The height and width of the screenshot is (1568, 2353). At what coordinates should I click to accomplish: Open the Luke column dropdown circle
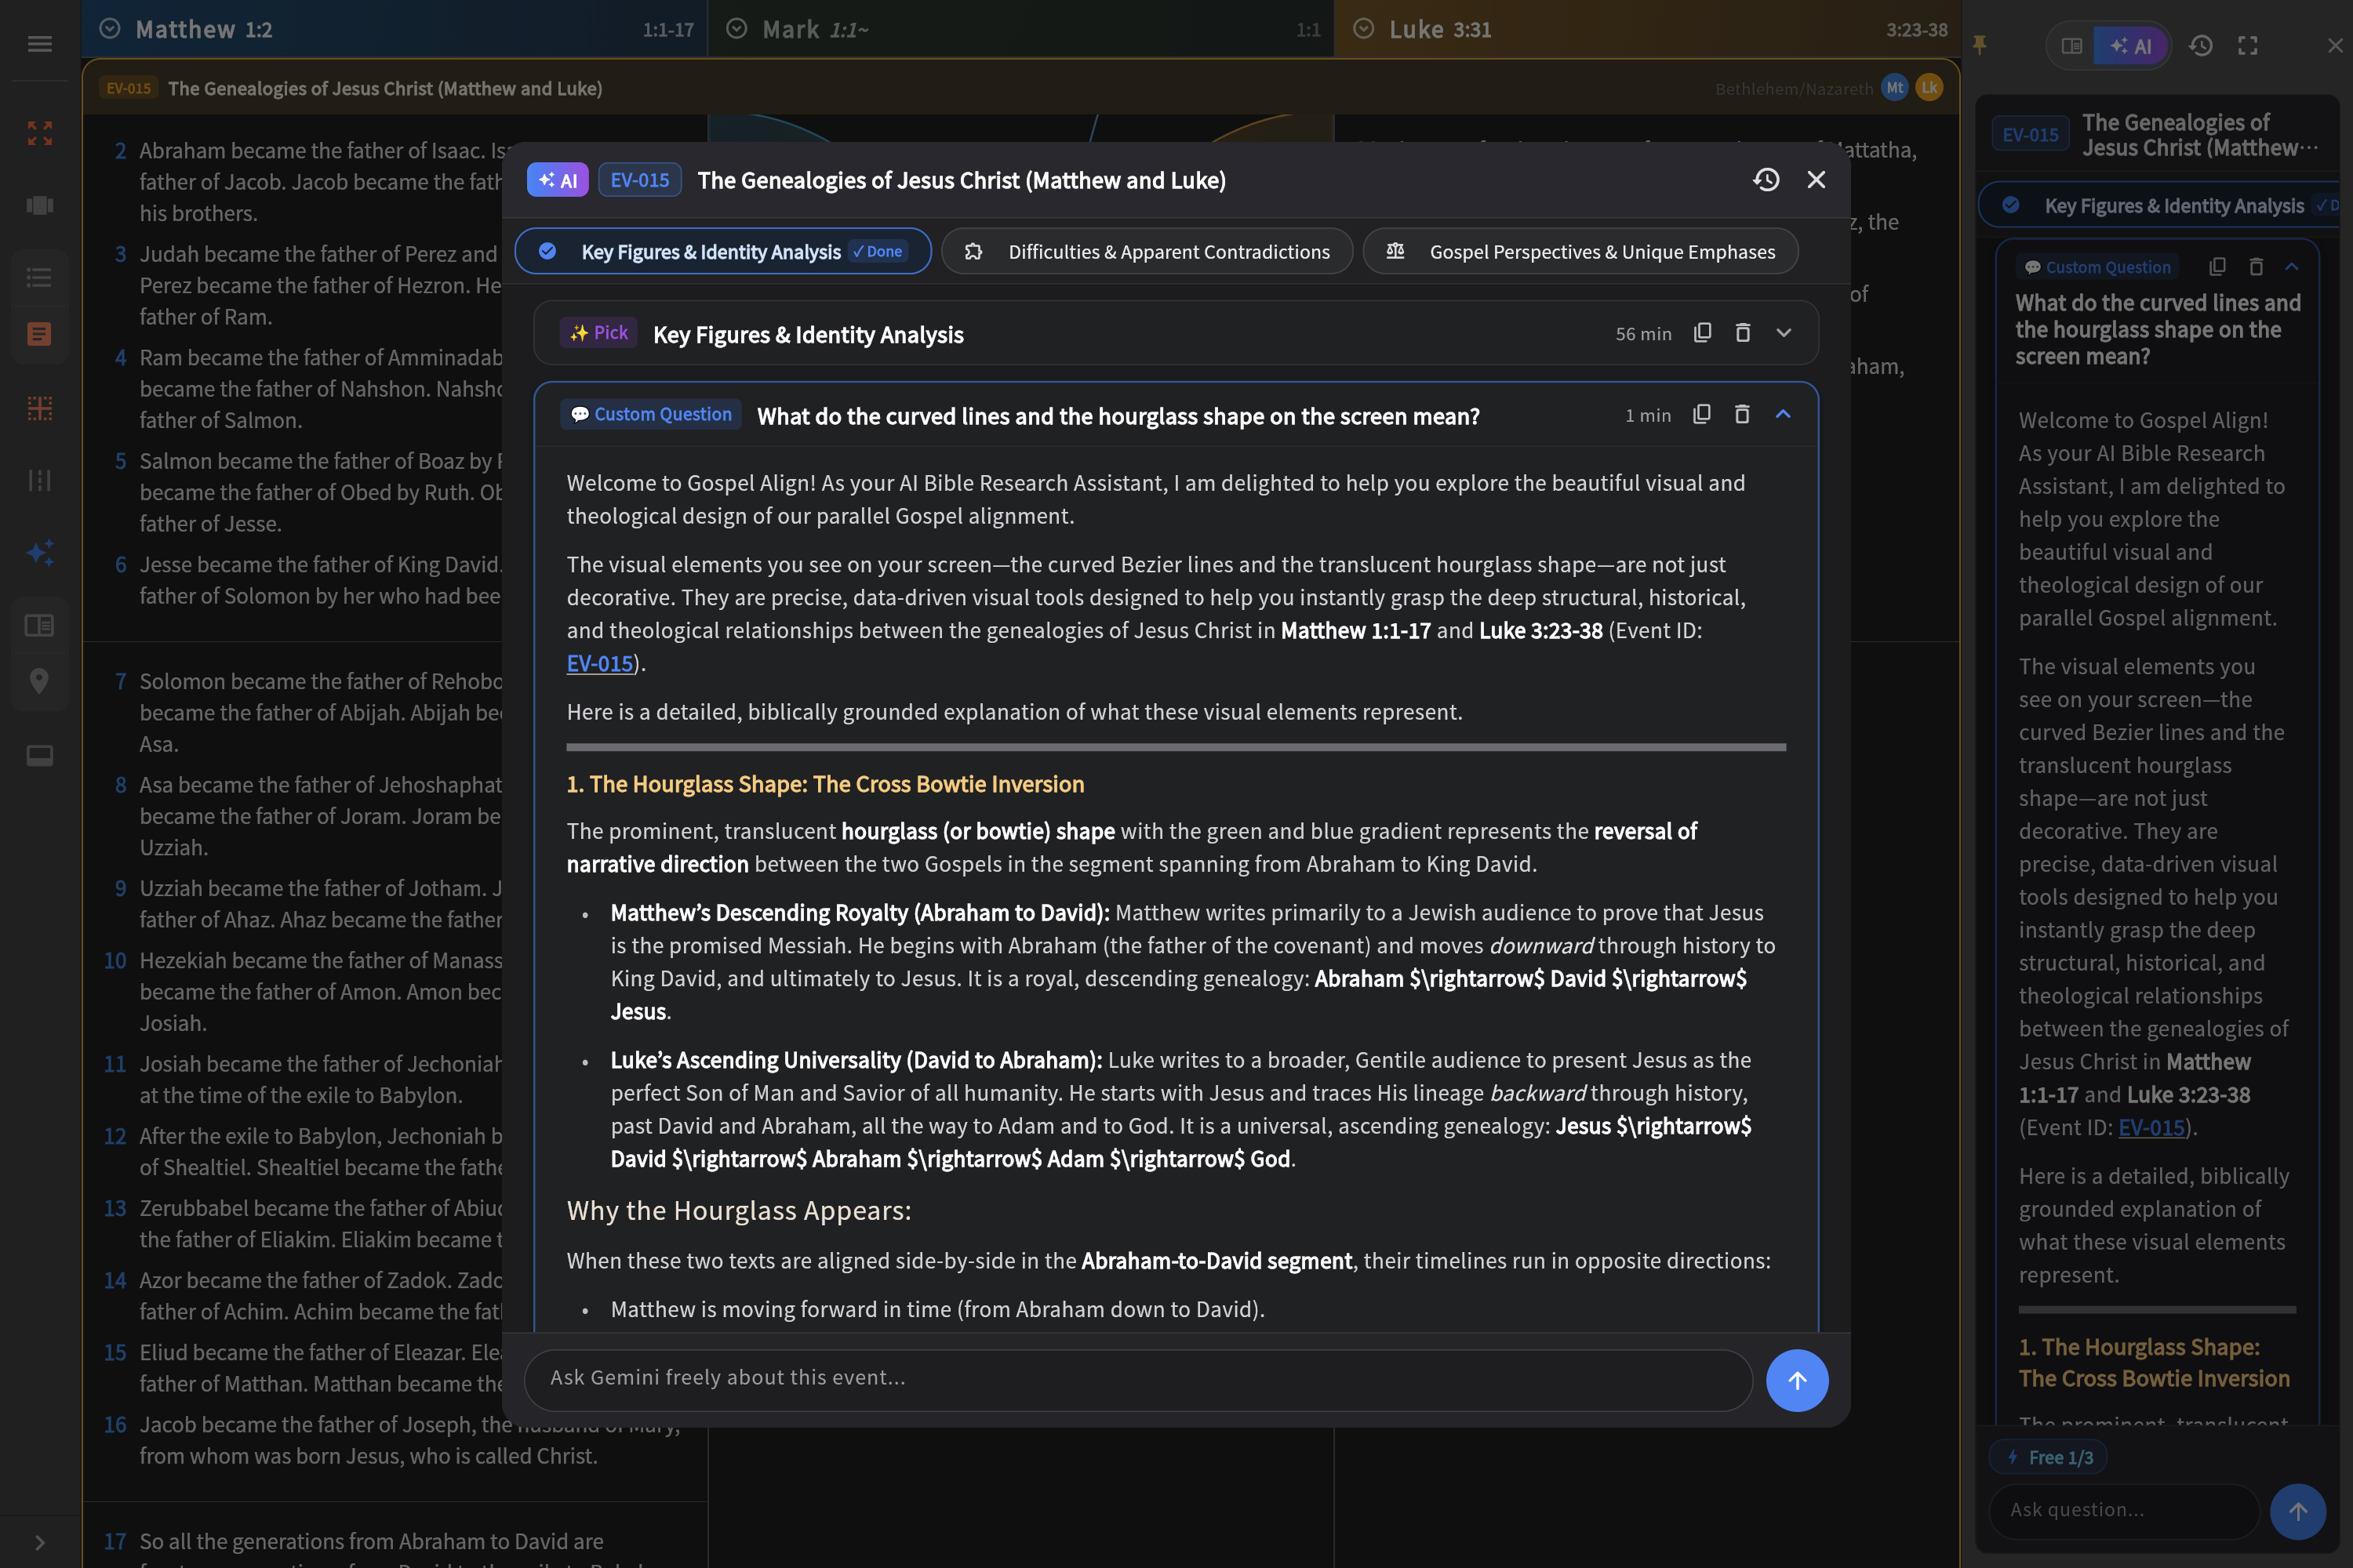coord(1364,29)
